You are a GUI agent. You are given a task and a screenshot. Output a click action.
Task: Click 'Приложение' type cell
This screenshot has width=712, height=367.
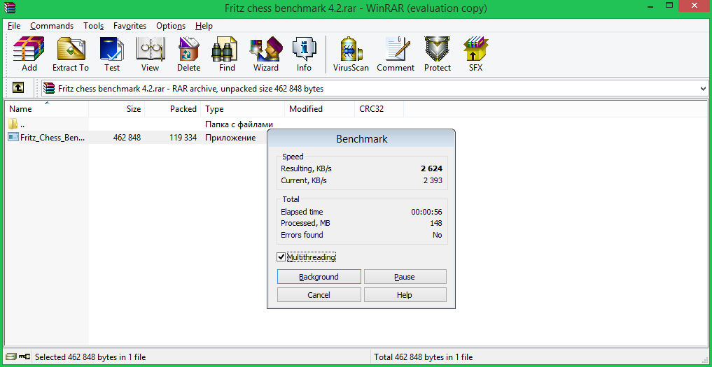click(230, 138)
